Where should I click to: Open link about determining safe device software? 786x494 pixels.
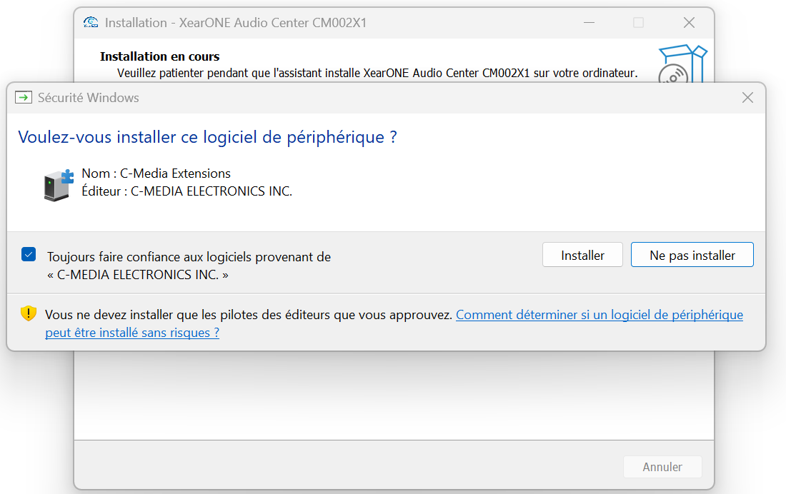394,323
